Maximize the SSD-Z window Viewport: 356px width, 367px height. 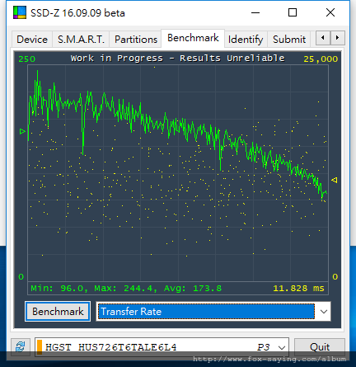(x=293, y=12)
